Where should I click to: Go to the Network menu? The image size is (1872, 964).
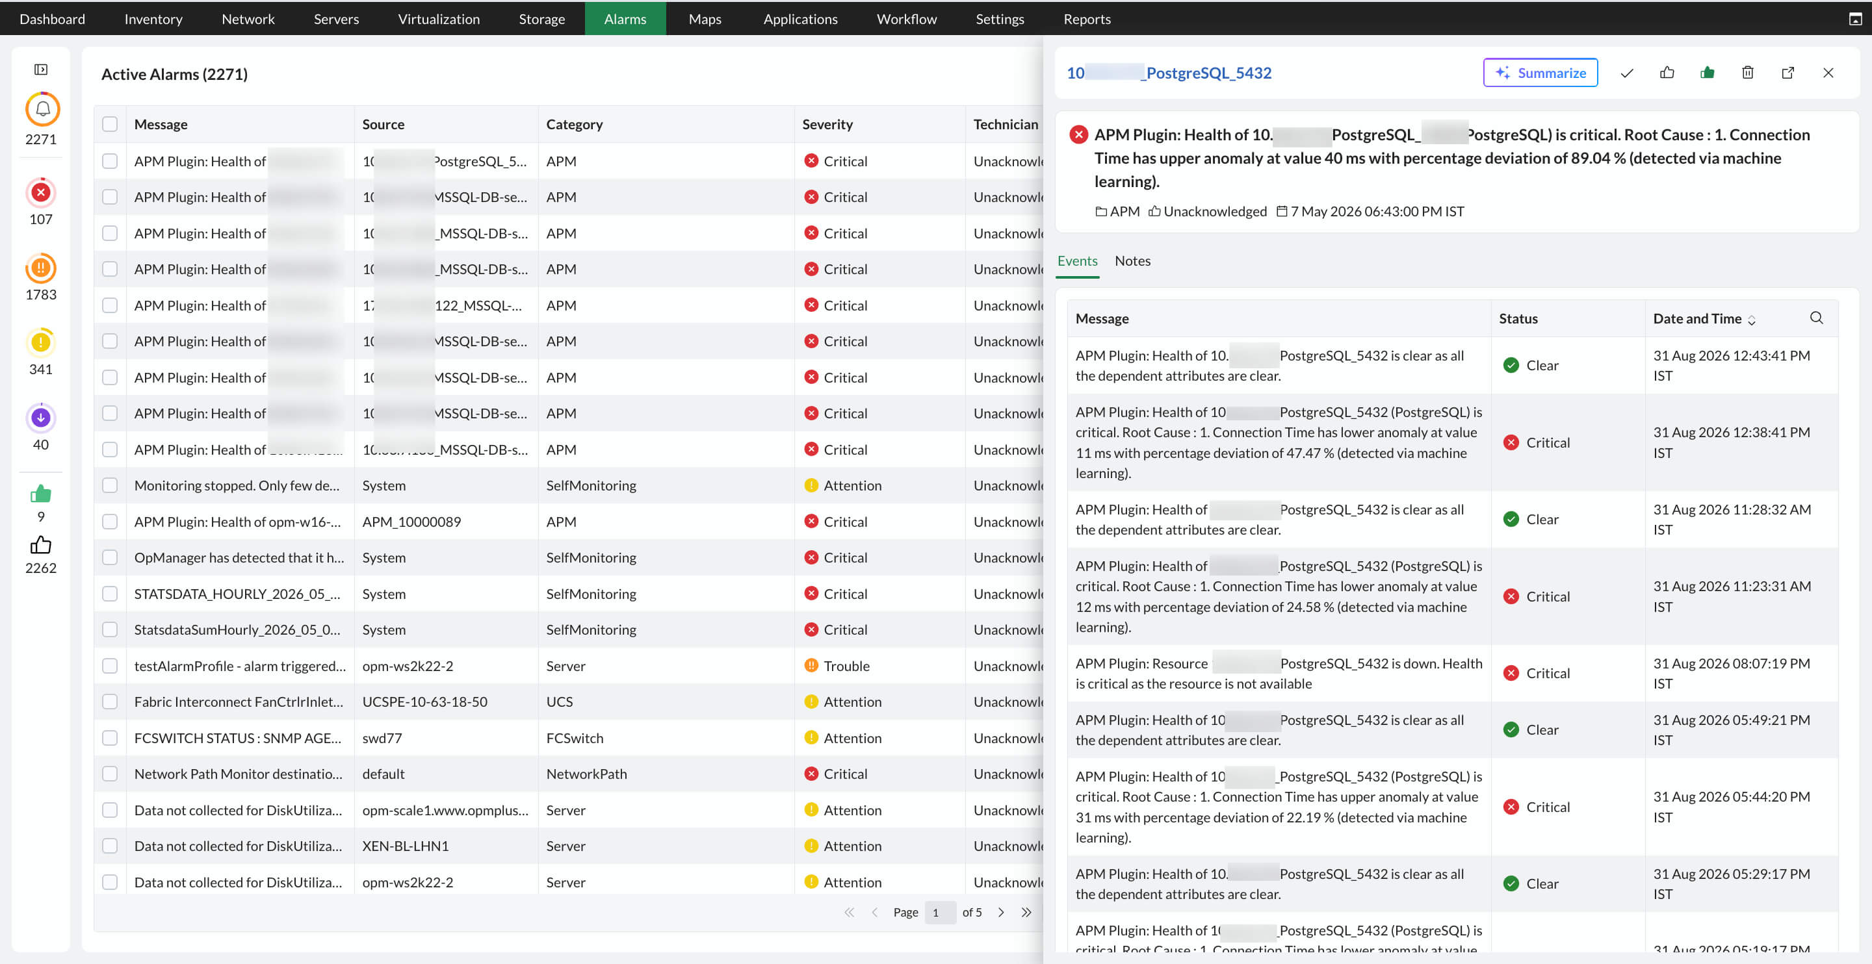(248, 19)
